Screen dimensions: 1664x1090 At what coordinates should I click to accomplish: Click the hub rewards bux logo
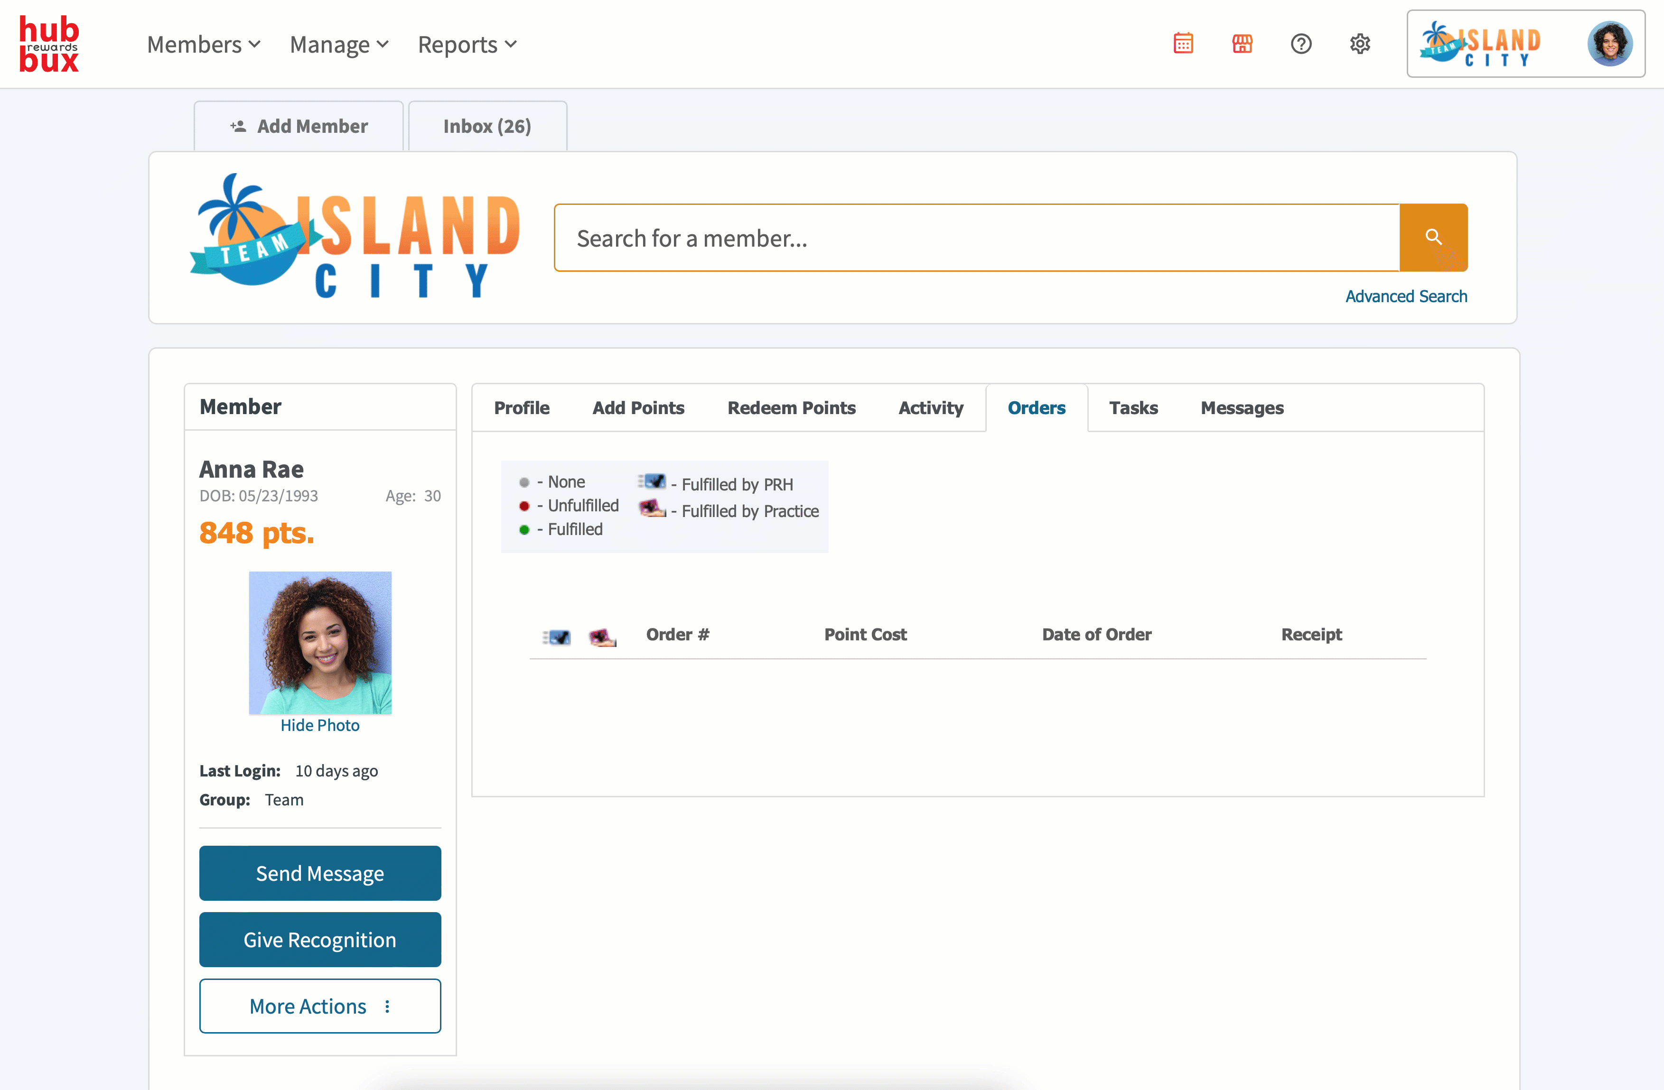[x=49, y=44]
